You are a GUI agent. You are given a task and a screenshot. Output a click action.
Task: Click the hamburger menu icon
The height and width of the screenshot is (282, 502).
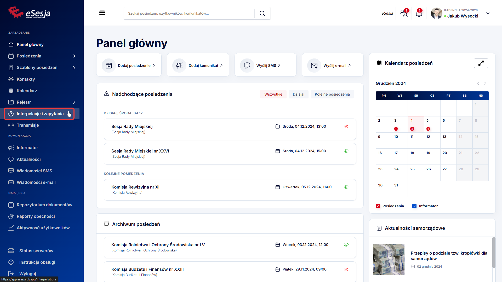[x=102, y=13]
